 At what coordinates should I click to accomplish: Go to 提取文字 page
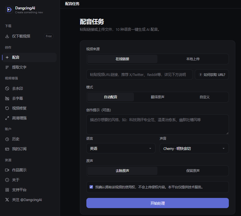(x=29, y=67)
